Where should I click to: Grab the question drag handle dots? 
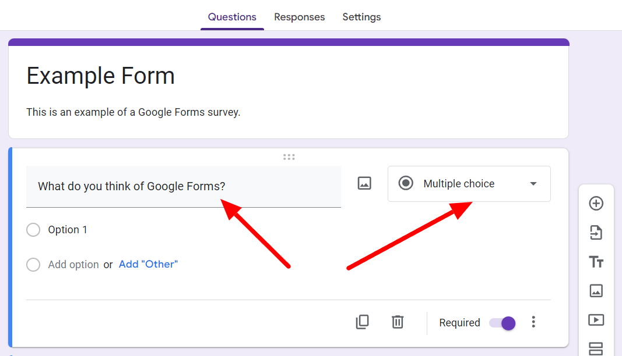[x=289, y=157]
